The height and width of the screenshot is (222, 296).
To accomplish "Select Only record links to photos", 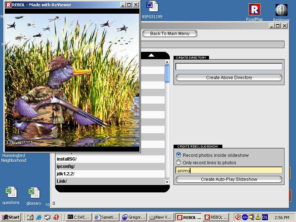I will tap(179, 162).
